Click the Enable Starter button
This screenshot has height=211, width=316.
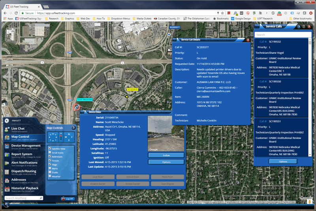(133, 184)
